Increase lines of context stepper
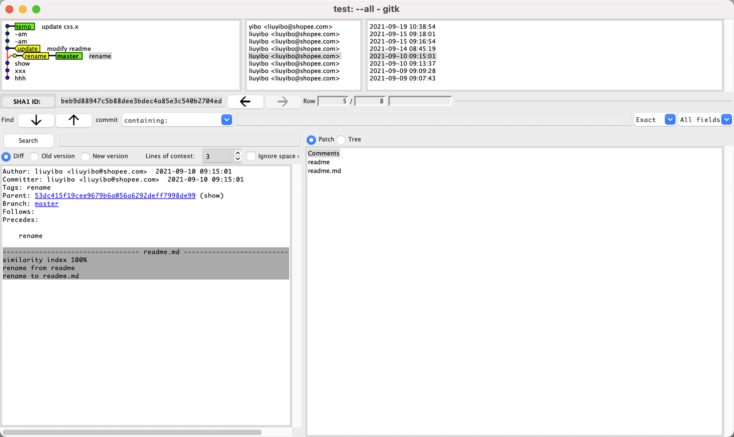 [x=238, y=153]
